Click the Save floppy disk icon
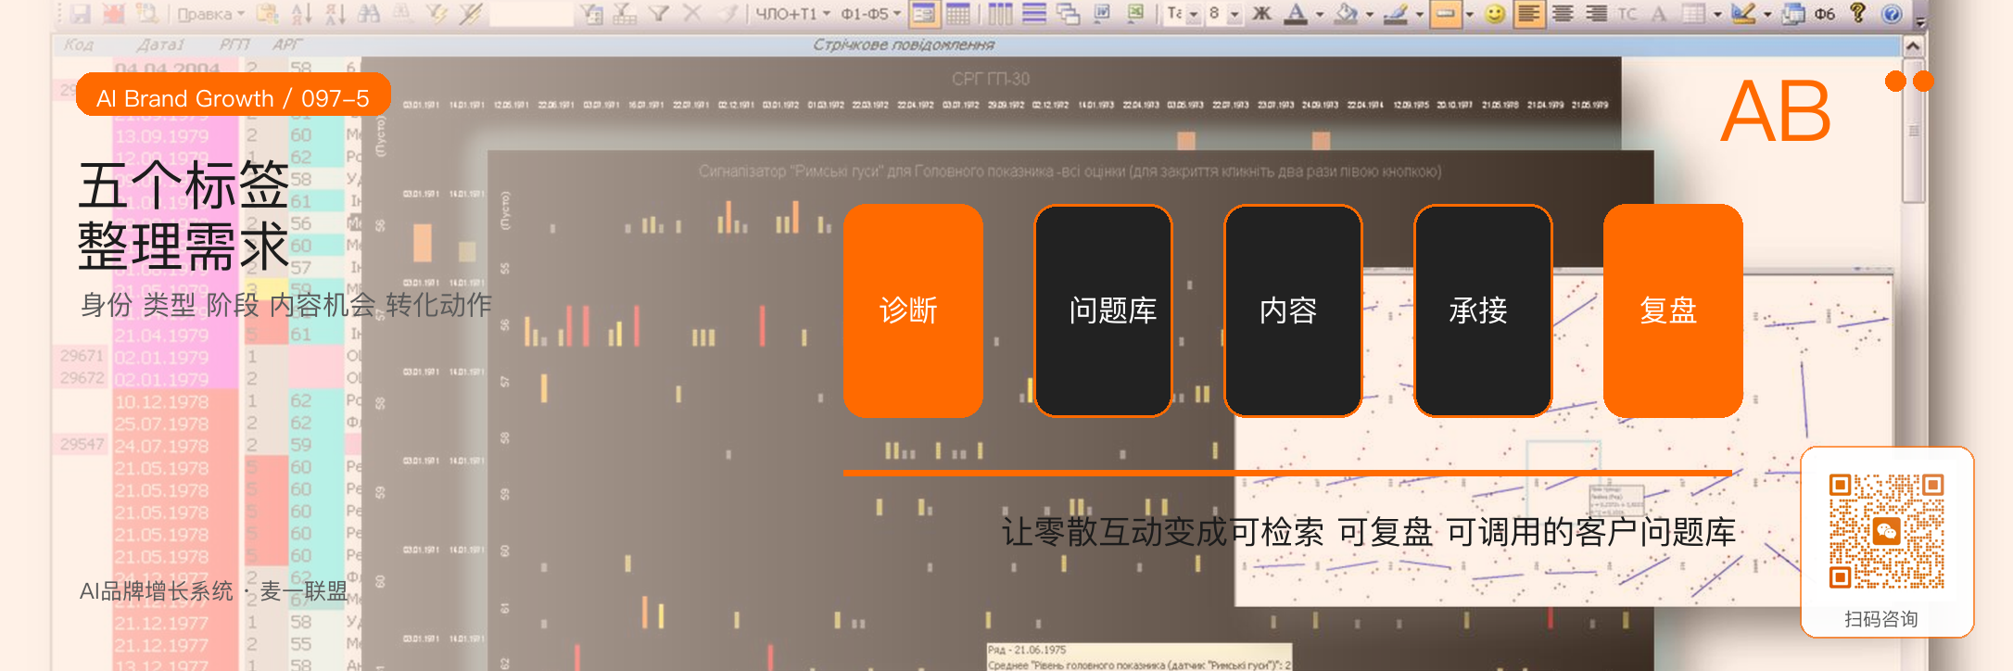Viewport: 2013px width, 671px height. [x=81, y=14]
